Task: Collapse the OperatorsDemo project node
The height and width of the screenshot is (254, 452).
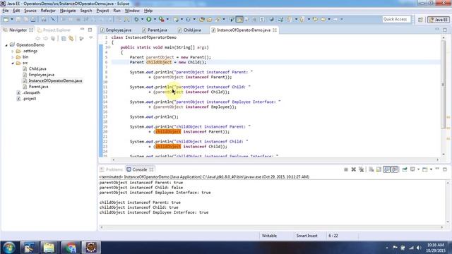Action: [6, 45]
